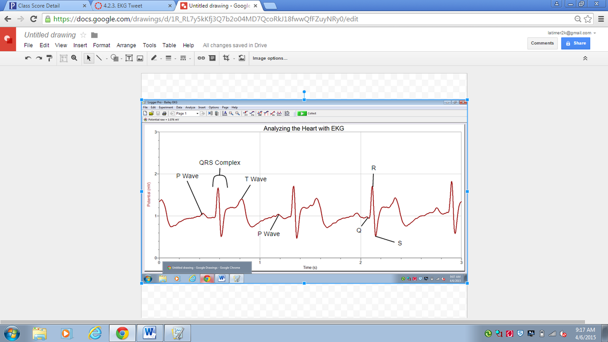Go back with the browser Back arrow
Image resolution: width=608 pixels, height=342 pixels.
pyautogui.click(x=7, y=20)
